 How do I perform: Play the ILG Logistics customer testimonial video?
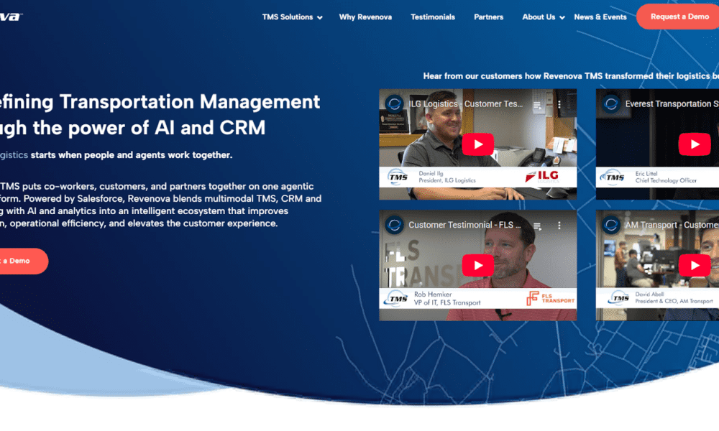[477, 143]
